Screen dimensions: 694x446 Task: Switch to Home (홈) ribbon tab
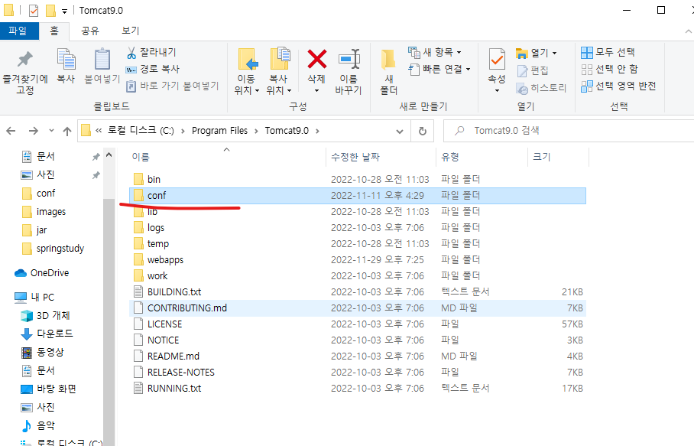coord(54,31)
